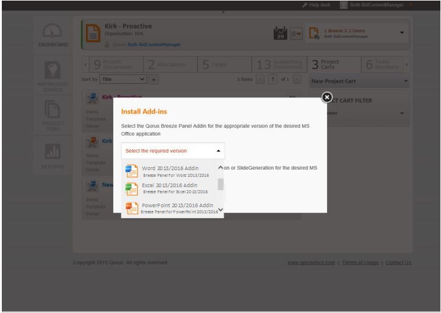Screen dimensions: 441x313
Task: Click the Kirk - Proactive project document icon
Action: pos(93,33)
